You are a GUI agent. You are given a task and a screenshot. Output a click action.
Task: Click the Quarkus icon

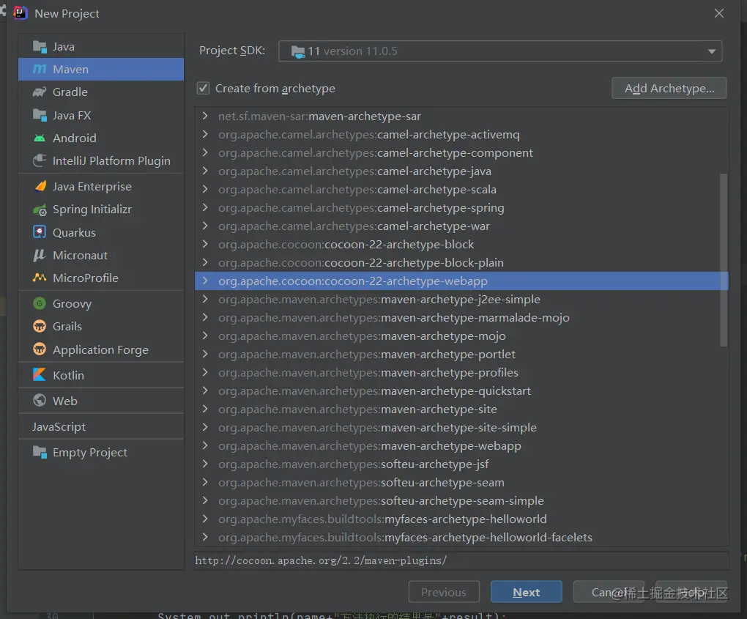pos(40,232)
